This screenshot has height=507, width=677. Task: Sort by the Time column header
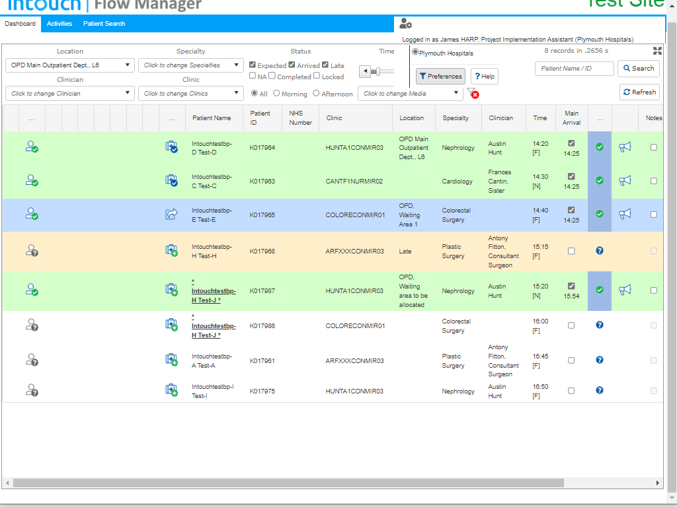[539, 118]
